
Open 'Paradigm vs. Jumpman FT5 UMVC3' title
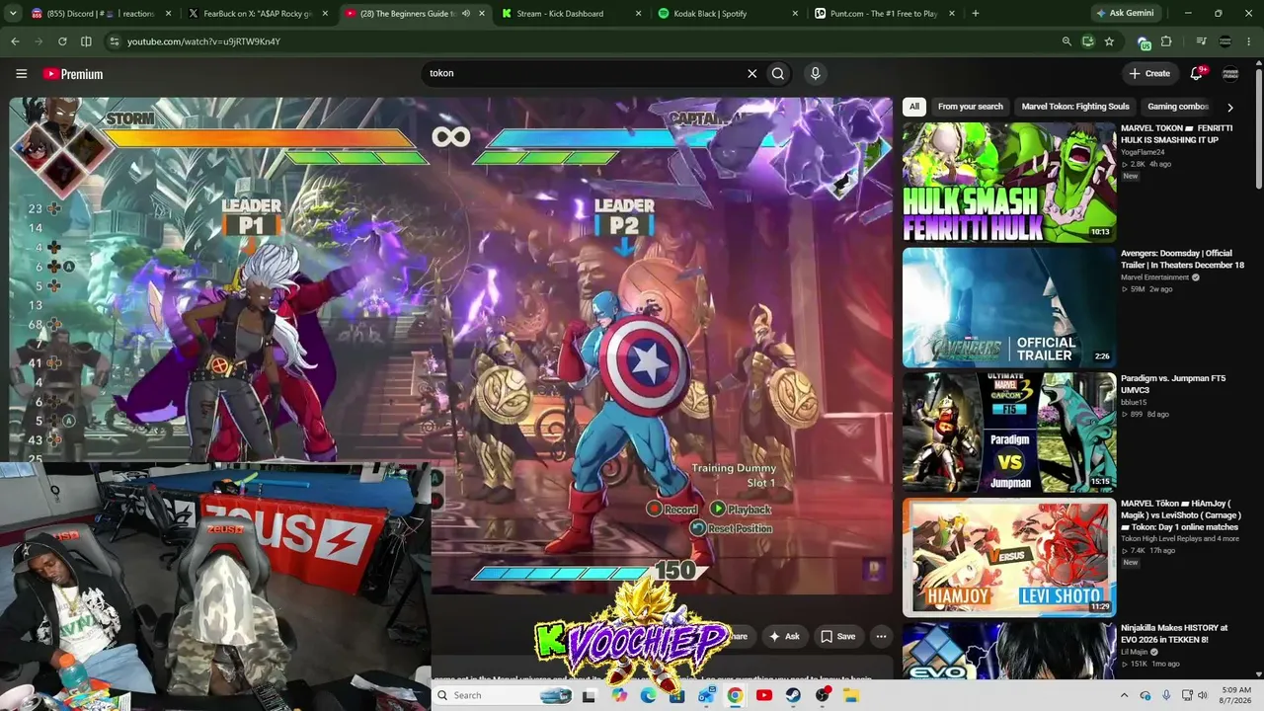(1174, 384)
